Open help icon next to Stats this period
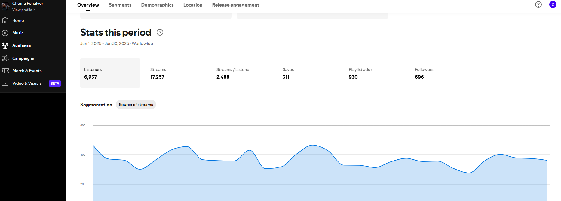The height and width of the screenshot is (201, 561). [160, 32]
